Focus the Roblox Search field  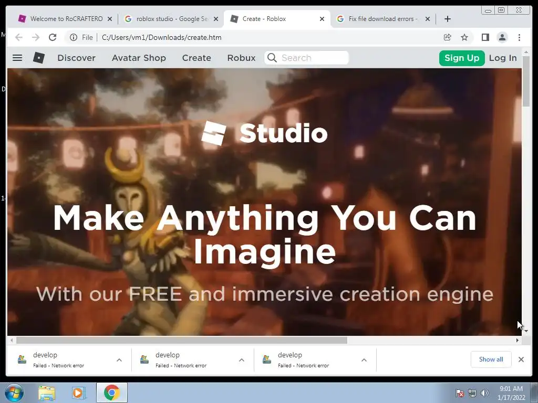coord(306,58)
